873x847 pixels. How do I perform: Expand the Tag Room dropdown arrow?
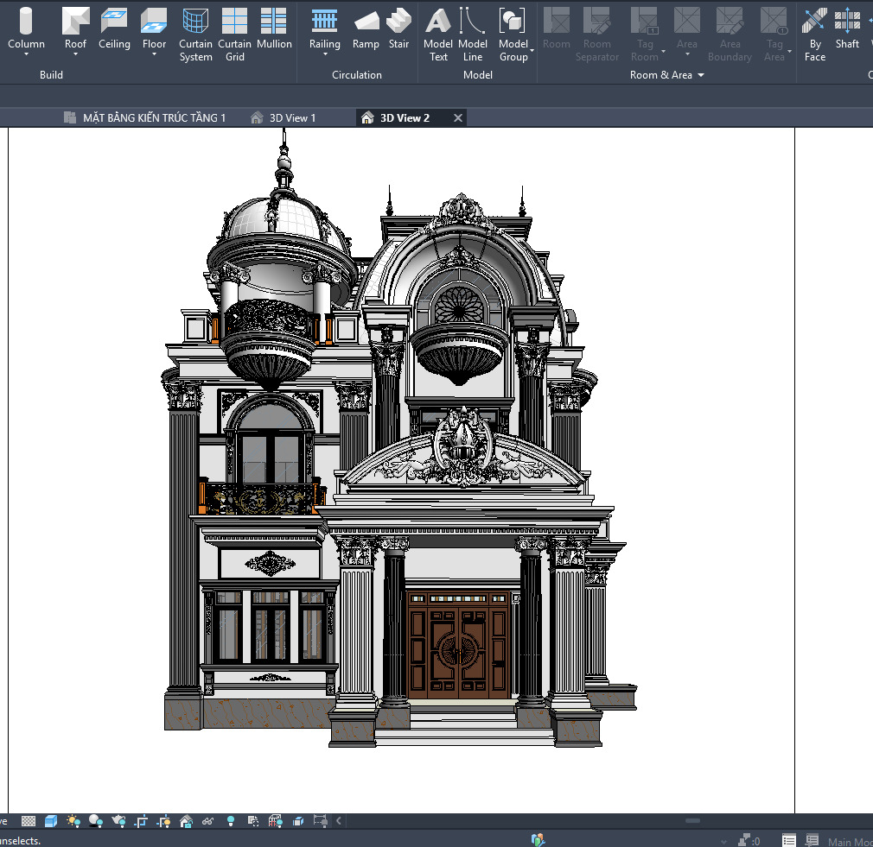663,51
